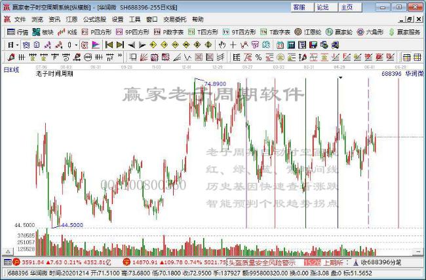Toggle the multi-pane grid layout button
The image size is (426, 280).
coord(417,58)
